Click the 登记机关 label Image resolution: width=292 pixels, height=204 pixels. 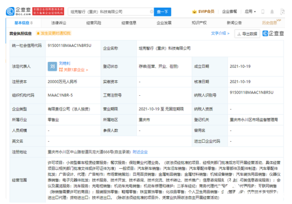(202, 120)
